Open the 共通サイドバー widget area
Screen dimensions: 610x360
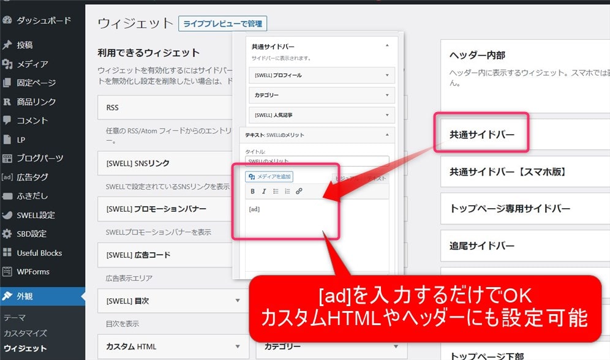(525, 135)
